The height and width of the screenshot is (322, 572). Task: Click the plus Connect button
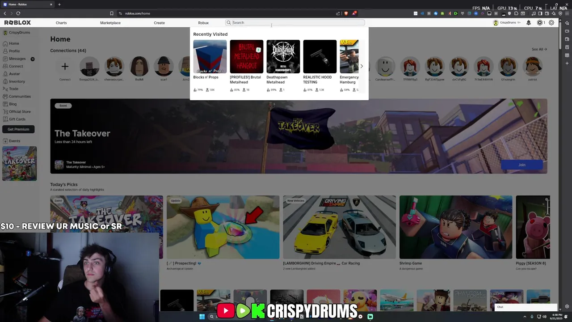pyautogui.click(x=65, y=67)
